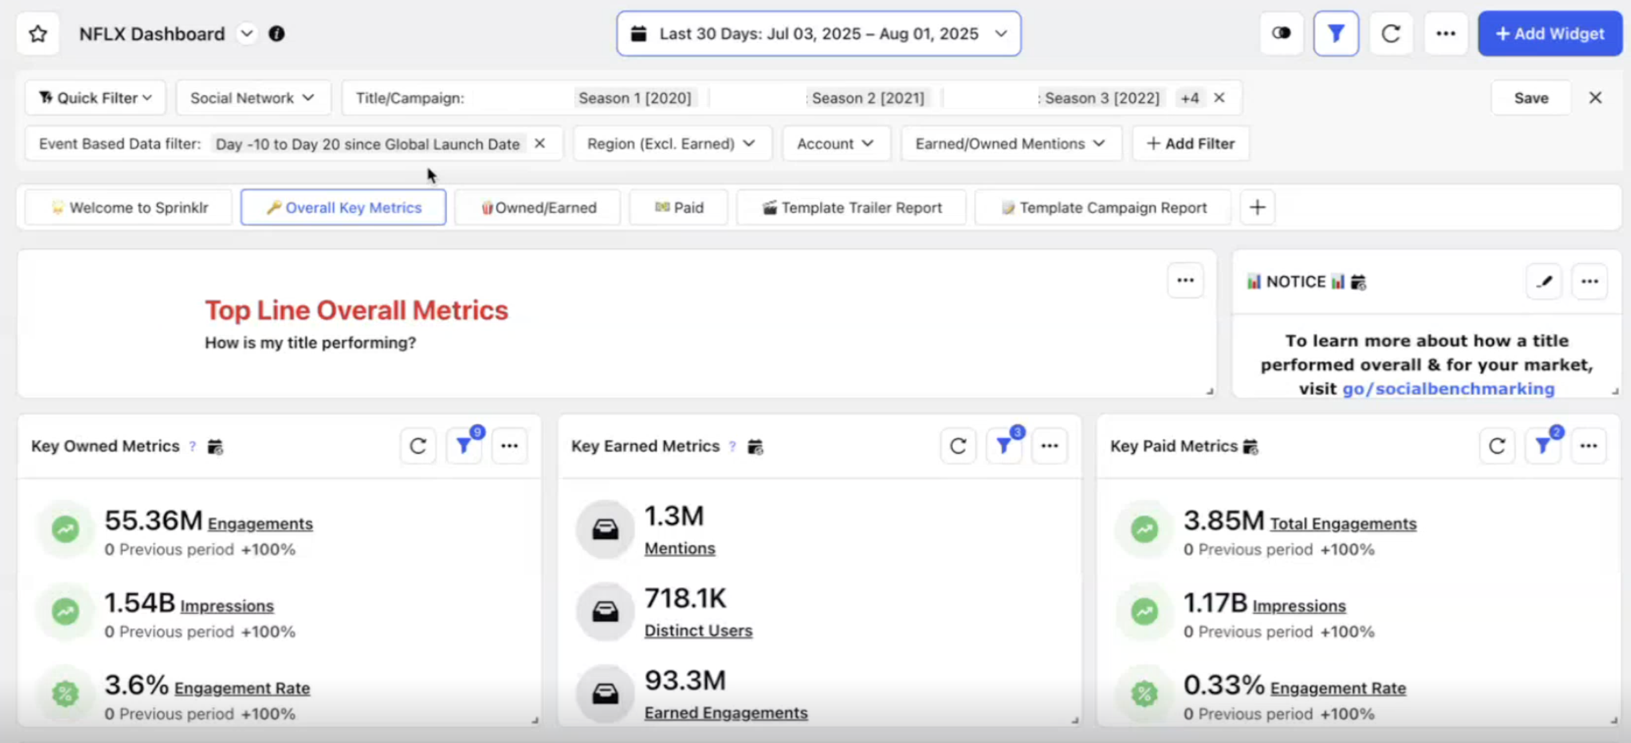The width and height of the screenshot is (1631, 743).
Task: Select the Season 1 [2020] filter chip
Action: coord(634,98)
